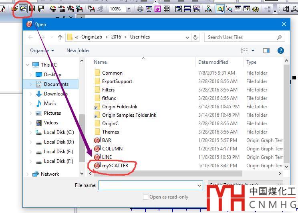Start the Slide Show toolbar icon
298x213 pixels.
(149, 9)
